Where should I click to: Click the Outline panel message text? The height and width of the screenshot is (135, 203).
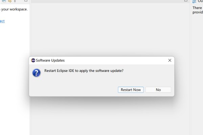(x=198, y=10)
